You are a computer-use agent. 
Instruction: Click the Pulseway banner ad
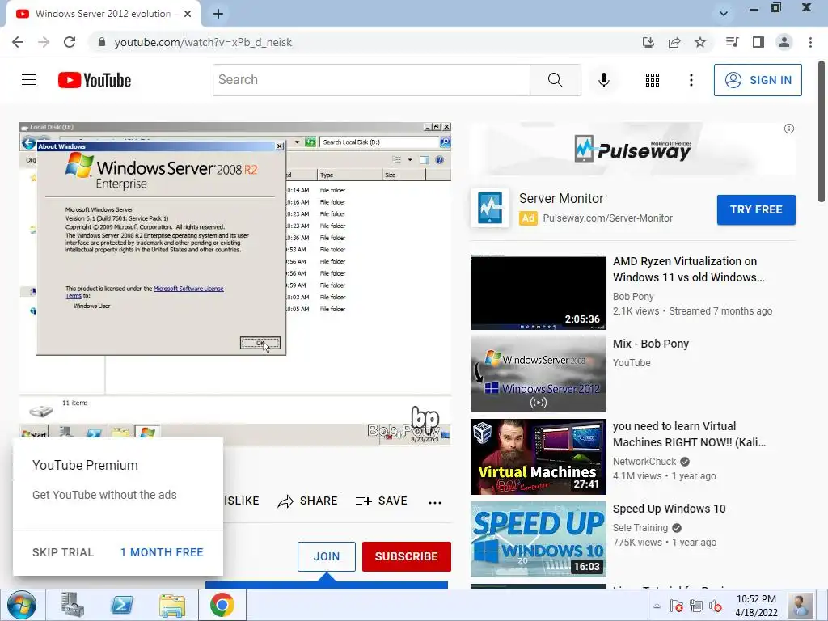point(632,149)
